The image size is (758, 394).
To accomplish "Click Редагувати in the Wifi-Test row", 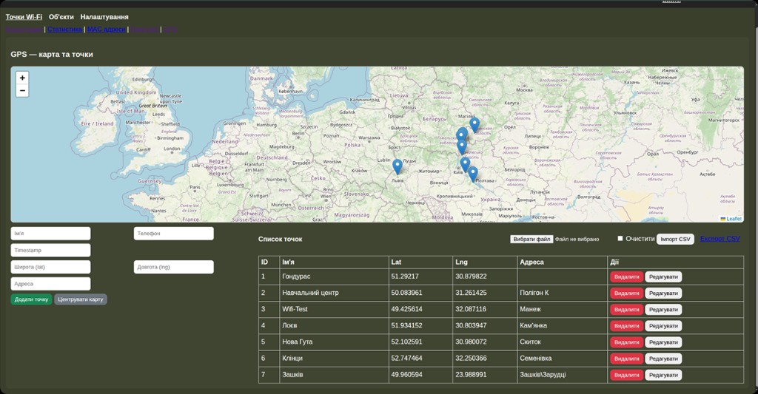I will (663, 310).
